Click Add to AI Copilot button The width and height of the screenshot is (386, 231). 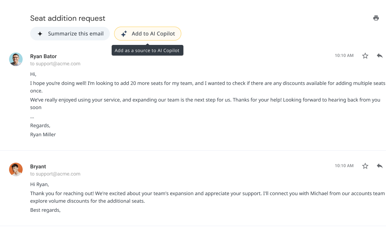(148, 34)
